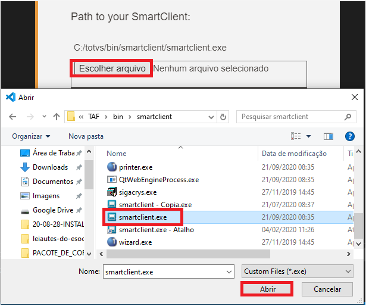366x306 pixels.
Task: Click bin in the address breadcrumb
Action: [x=118, y=117]
